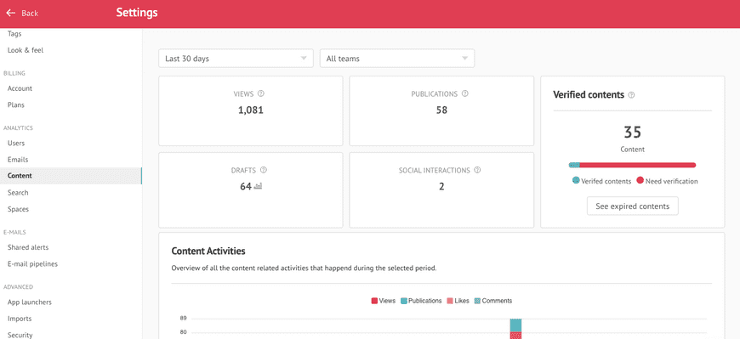Open Users analytics

coord(16,144)
